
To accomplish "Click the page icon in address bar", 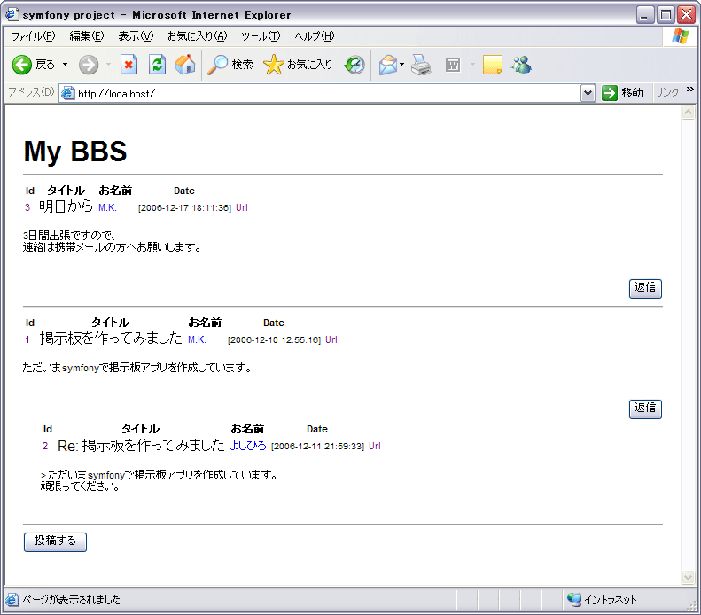I will pyautogui.click(x=67, y=93).
